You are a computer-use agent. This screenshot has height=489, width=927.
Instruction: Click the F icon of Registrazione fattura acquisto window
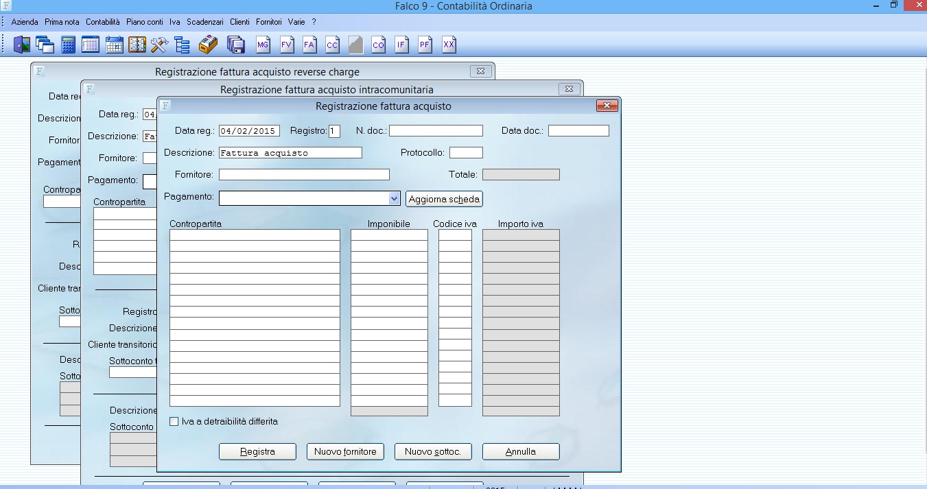click(165, 106)
